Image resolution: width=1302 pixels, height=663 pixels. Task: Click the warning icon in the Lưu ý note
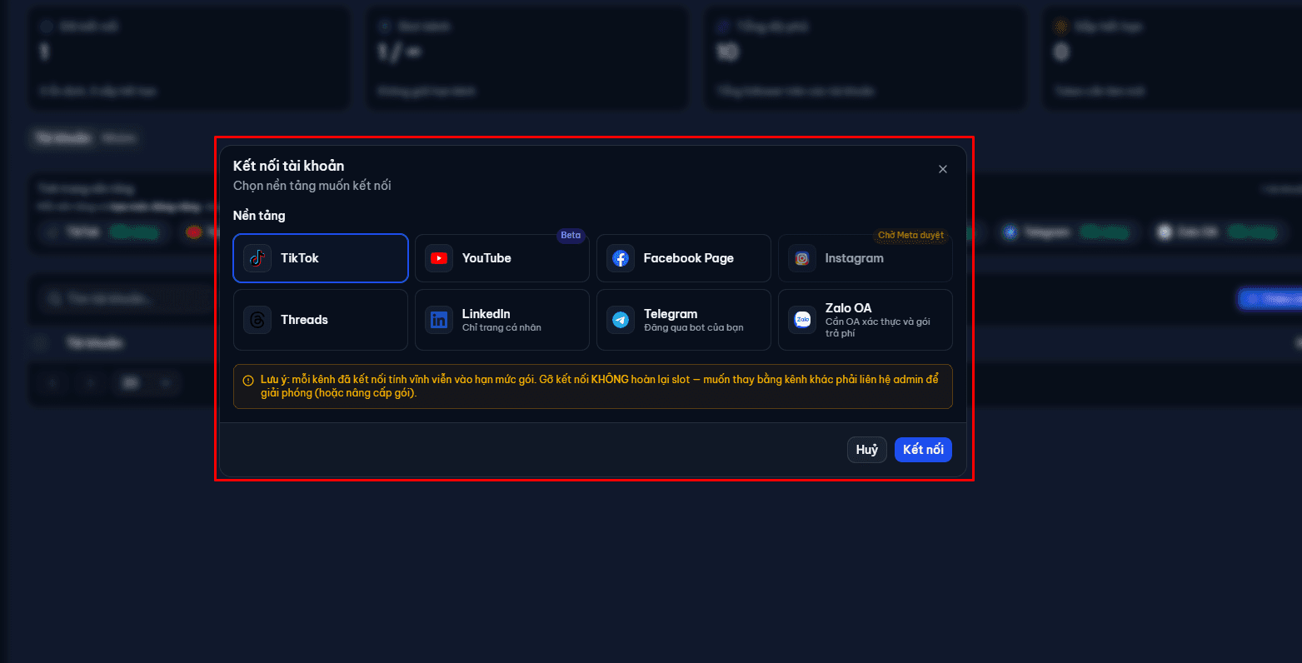[x=248, y=381]
